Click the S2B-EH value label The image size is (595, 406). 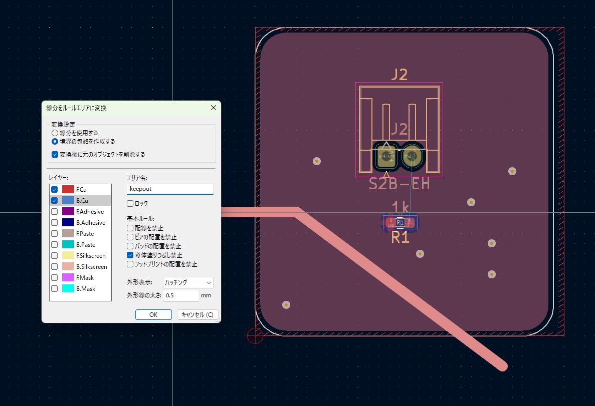[x=399, y=184]
